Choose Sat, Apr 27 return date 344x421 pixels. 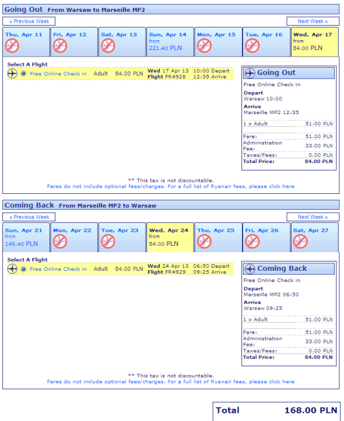[x=315, y=238]
